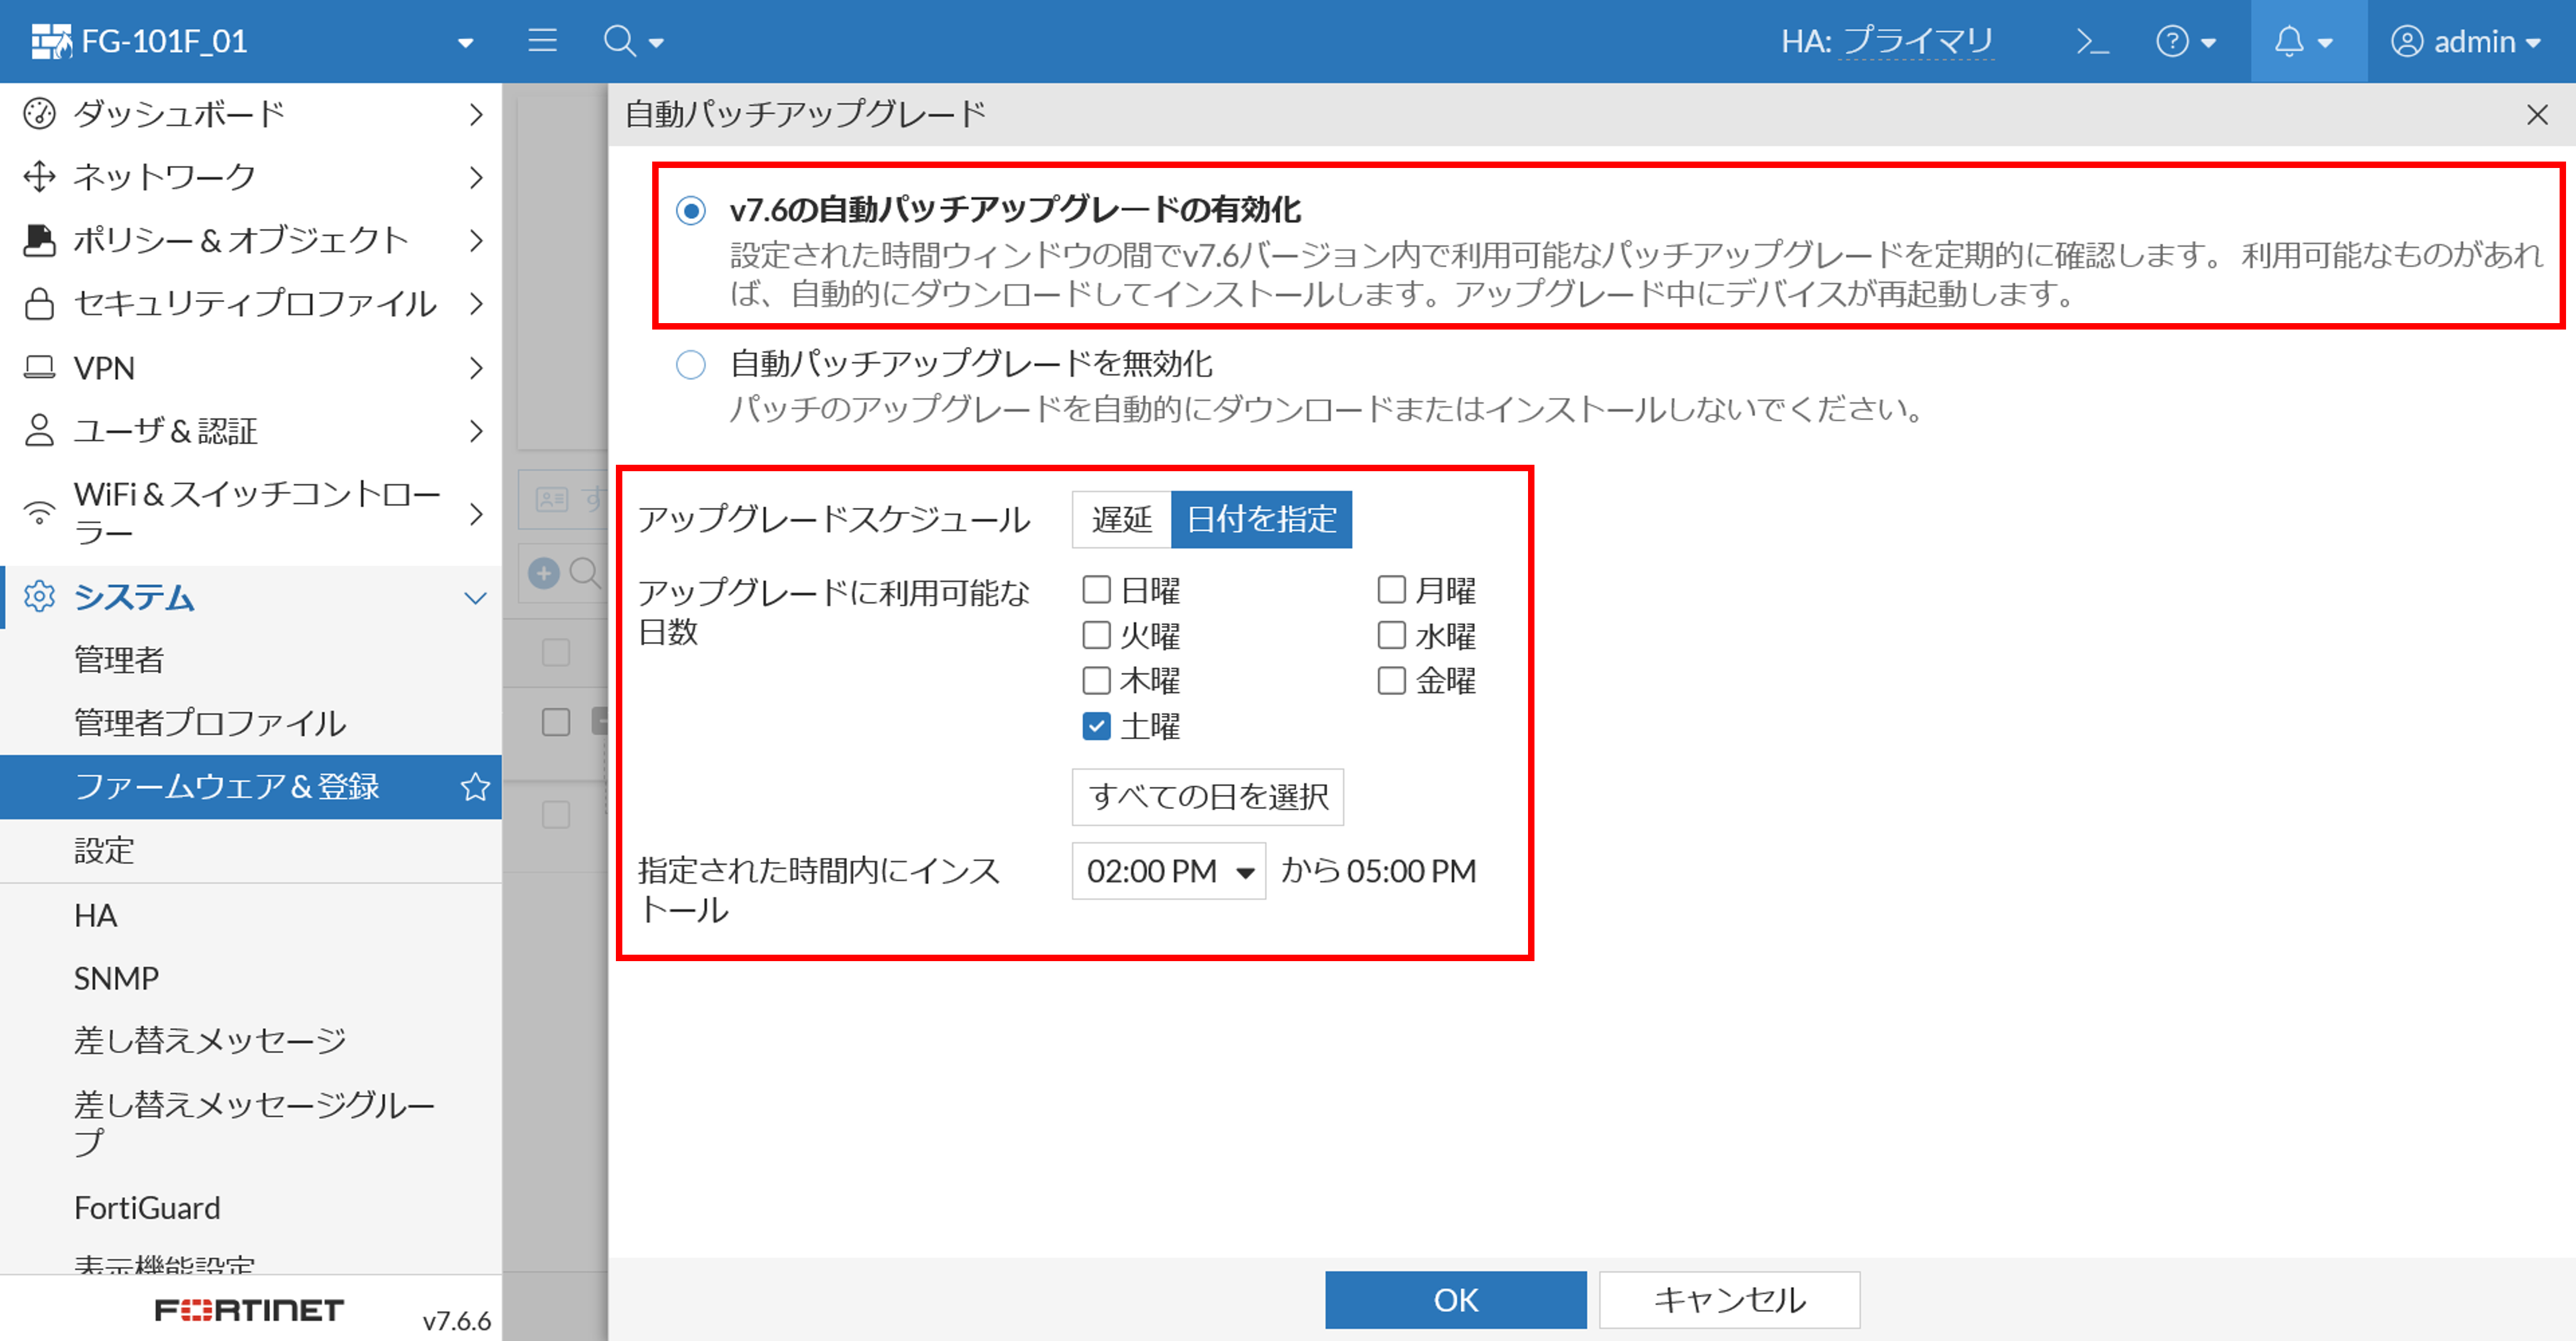Click すべての日を選択 button
Screen dimensions: 2576x1341
click(x=1207, y=797)
